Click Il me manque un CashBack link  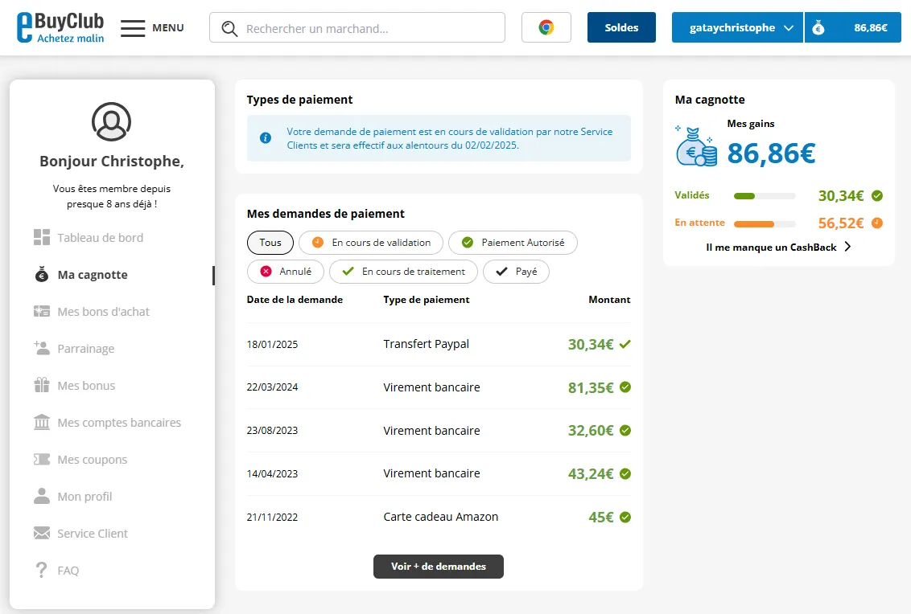[771, 248]
